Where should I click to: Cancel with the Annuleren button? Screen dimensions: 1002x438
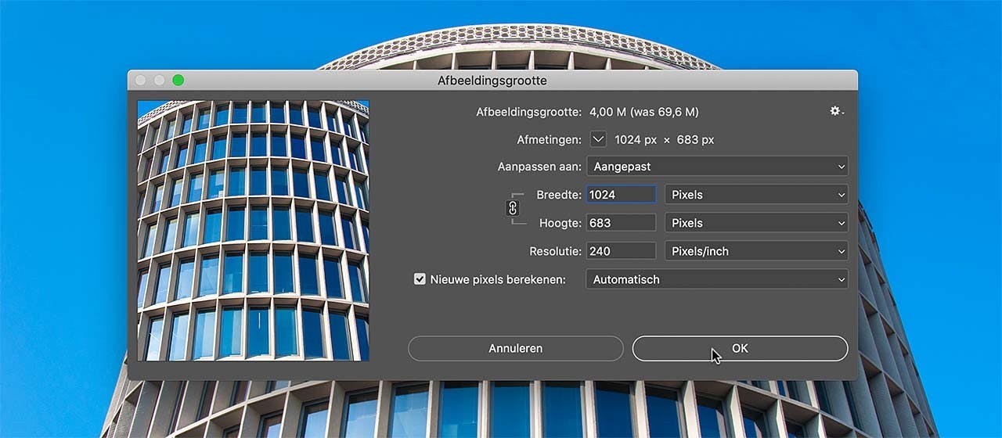515,349
